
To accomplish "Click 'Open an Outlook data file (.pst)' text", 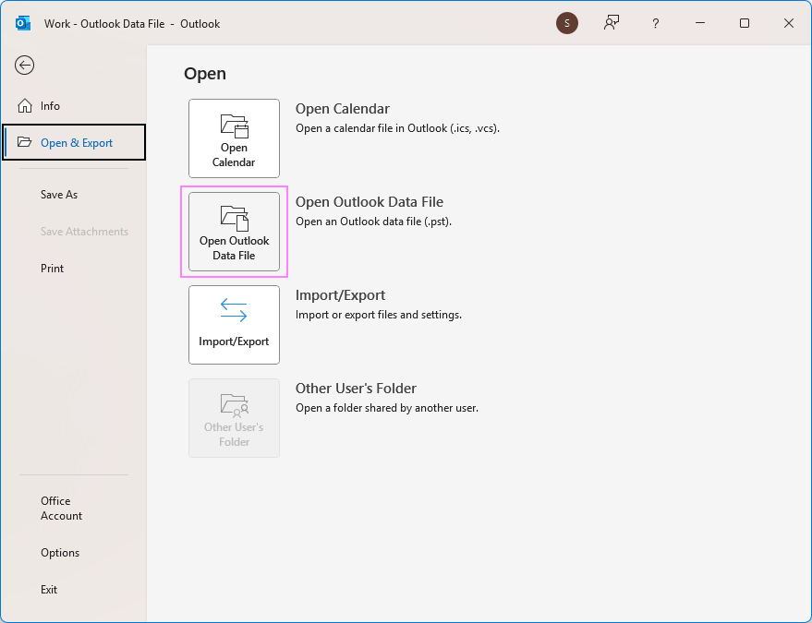I will pos(373,222).
